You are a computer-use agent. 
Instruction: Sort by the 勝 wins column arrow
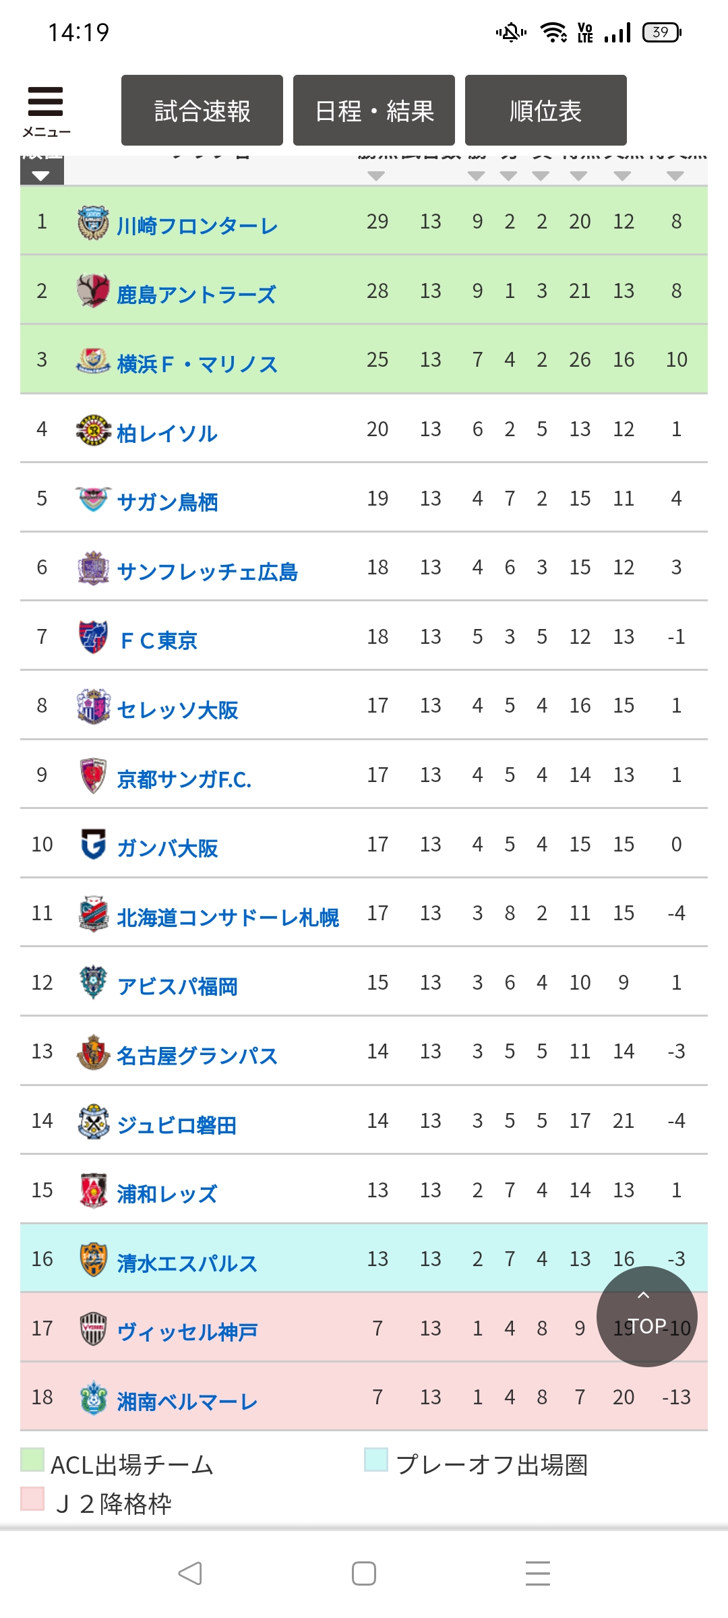(x=477, y=175)
